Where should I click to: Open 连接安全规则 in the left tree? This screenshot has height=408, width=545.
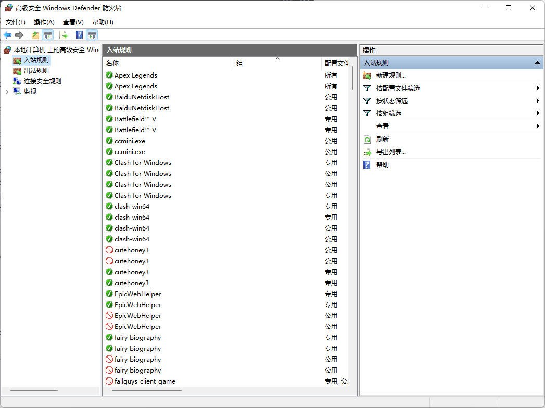[42, 81]
